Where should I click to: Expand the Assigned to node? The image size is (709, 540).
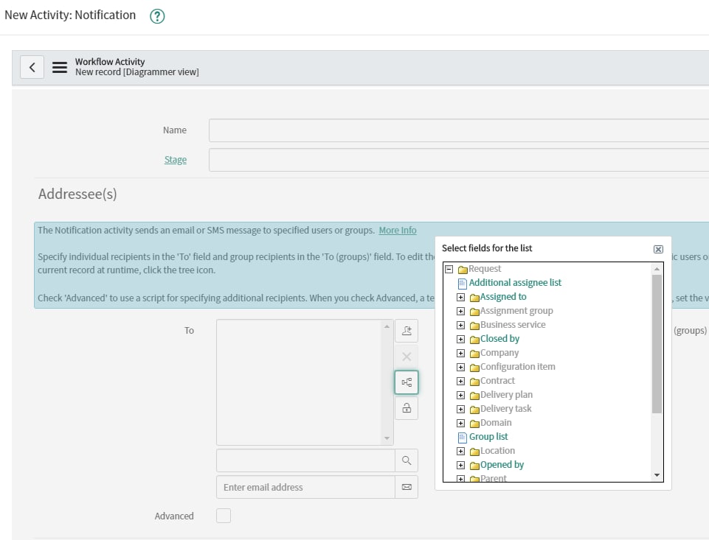(461, 297)
